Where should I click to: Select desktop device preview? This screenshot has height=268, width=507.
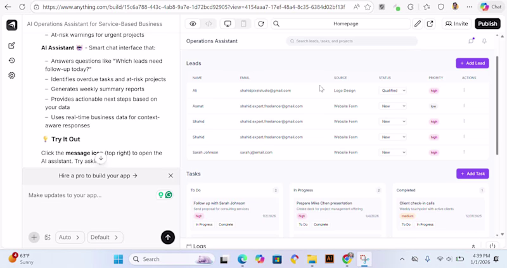tap(228, 23)
